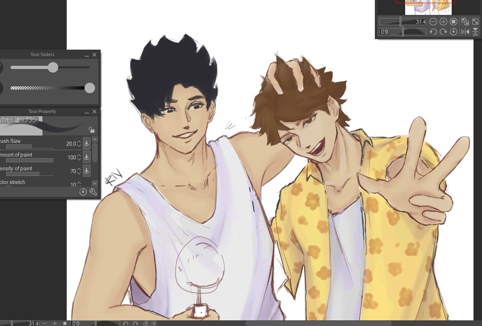
Task: Click the Brush Size bar in Tool Property
Action: click(x=30, y=146)
